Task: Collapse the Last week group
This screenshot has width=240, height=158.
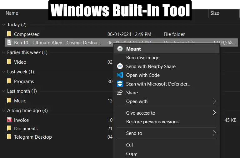Action: tap(3, 72)
